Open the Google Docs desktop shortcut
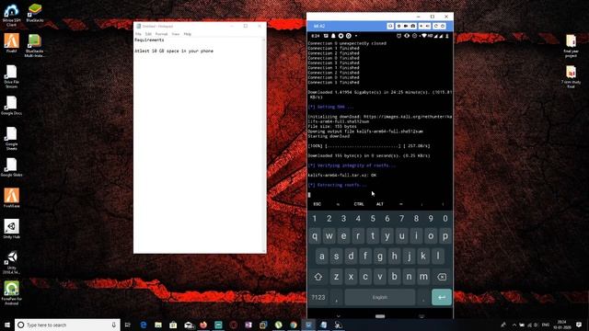The height and width of the screenshot is (331, 589). [x=11, y=105]
